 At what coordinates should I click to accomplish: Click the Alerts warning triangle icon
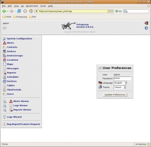click(x=5, y=43)
